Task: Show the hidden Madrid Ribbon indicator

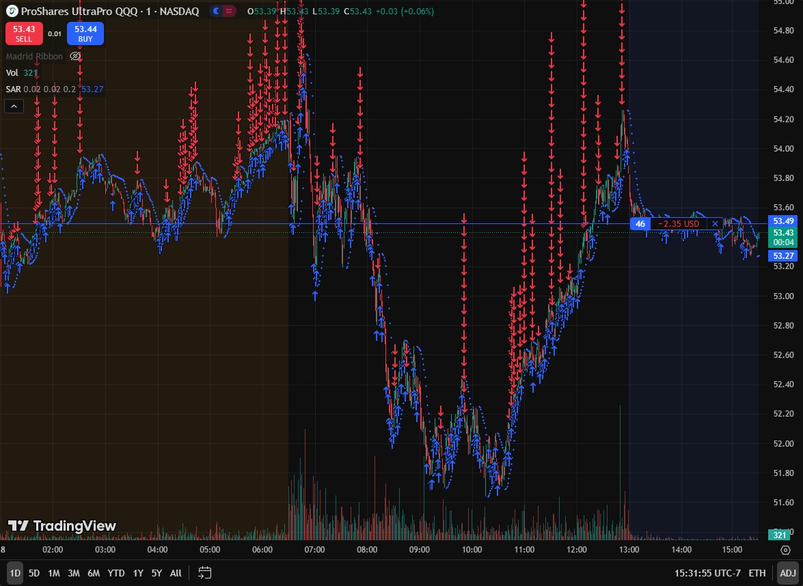Action: click(75, 57)
